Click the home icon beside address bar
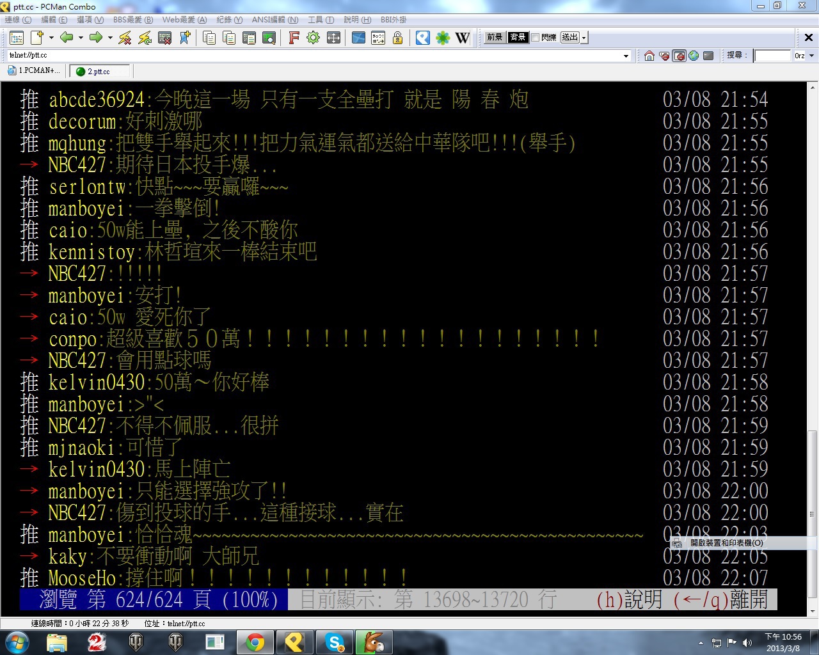819x655 pixels. coord(649,56)
